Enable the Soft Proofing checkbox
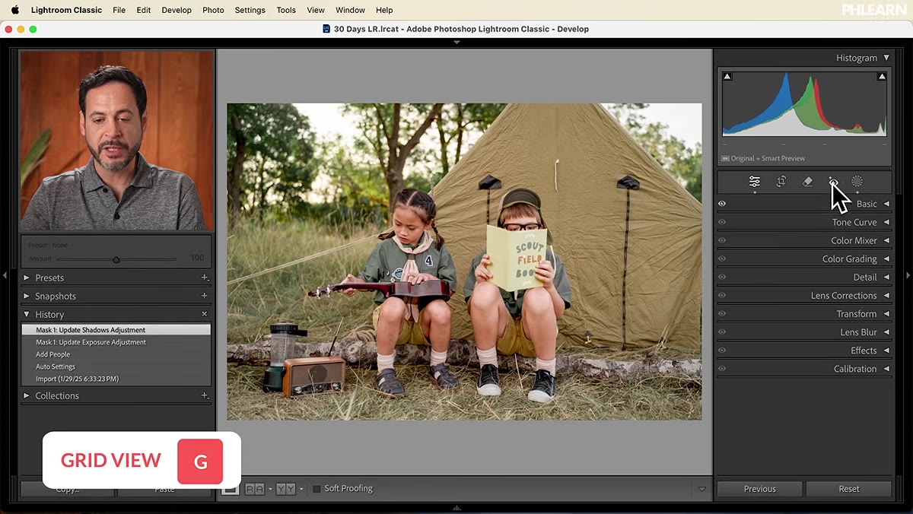913x514 pixels. coord(317,489)
